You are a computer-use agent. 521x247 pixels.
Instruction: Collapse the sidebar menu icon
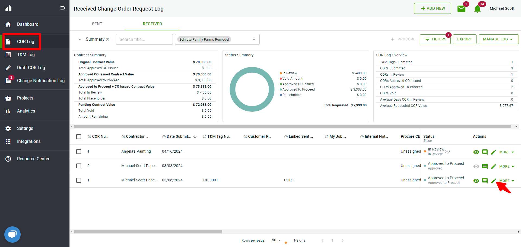63,8
